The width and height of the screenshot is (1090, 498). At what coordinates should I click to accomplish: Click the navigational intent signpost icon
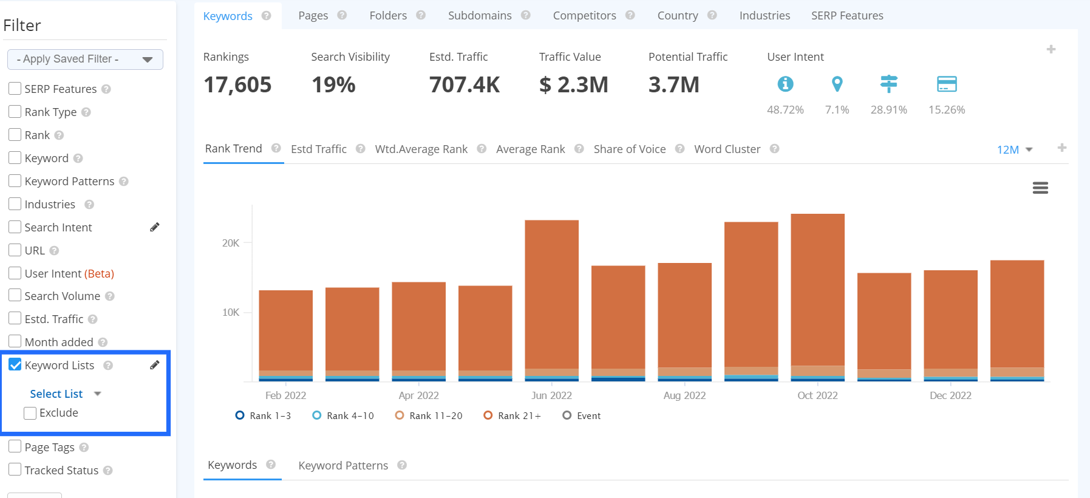click(x=888, y=84)
